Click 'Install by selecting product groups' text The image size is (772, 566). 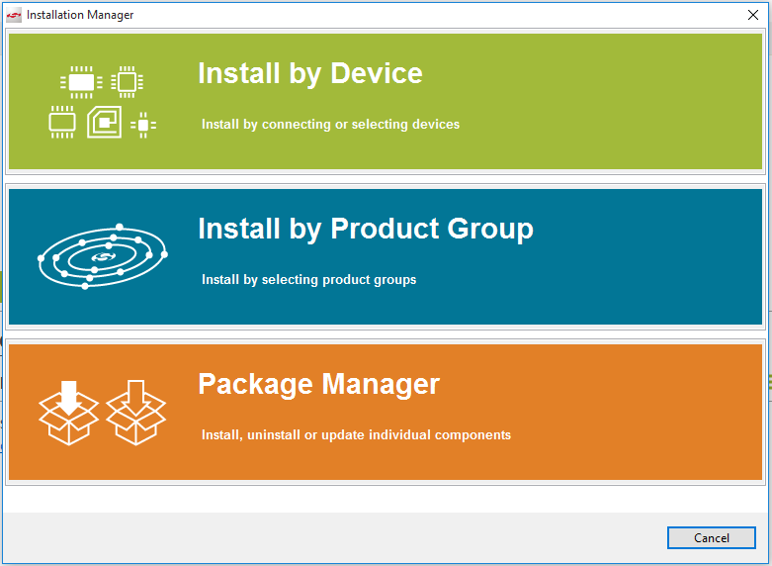(308, 280)
